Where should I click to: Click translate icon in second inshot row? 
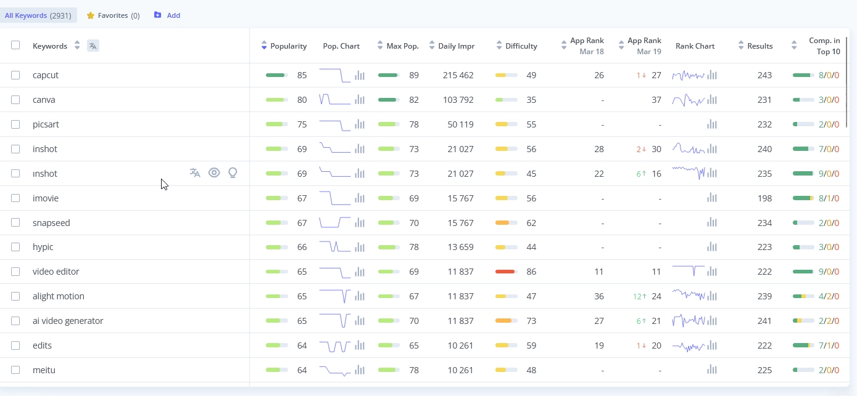point(195,173)
